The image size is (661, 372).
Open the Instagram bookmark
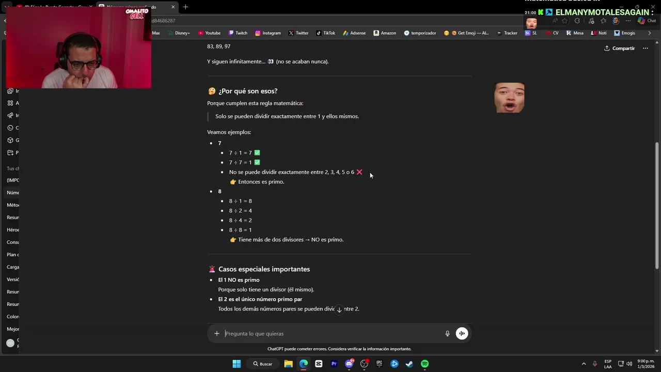pos(267,33)
